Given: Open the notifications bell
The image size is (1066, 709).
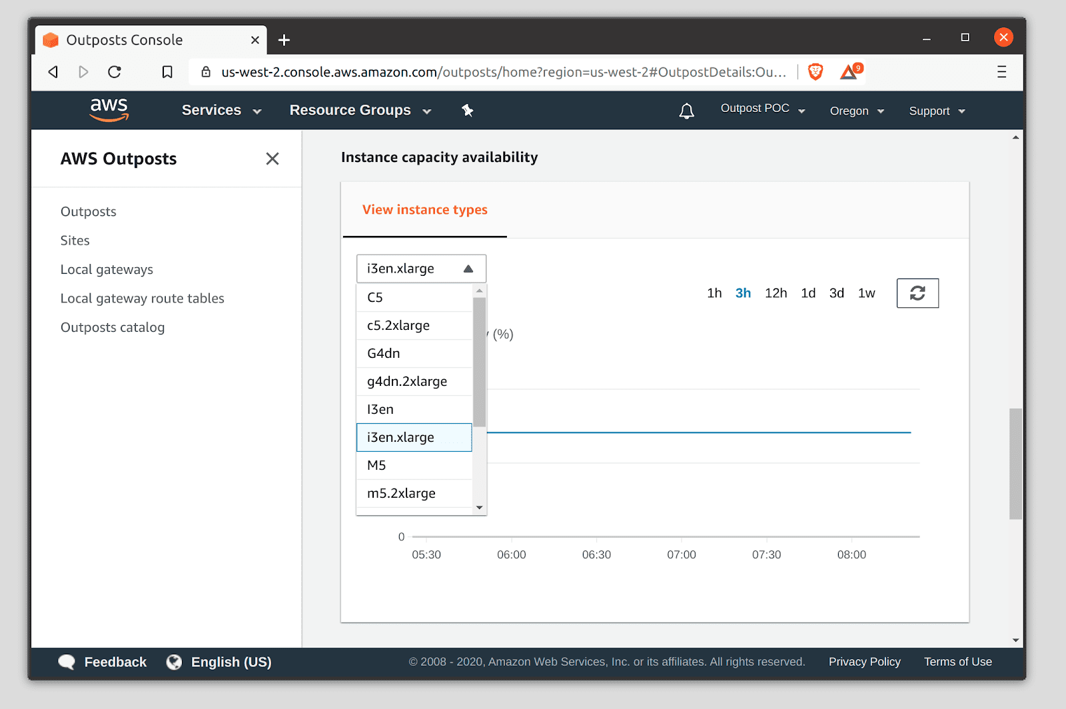Looking at the screenshot, I should tap(686, 111).
